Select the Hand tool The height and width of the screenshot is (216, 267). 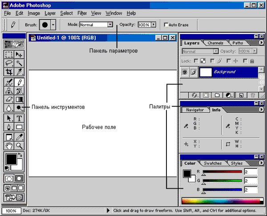[9, 145]
